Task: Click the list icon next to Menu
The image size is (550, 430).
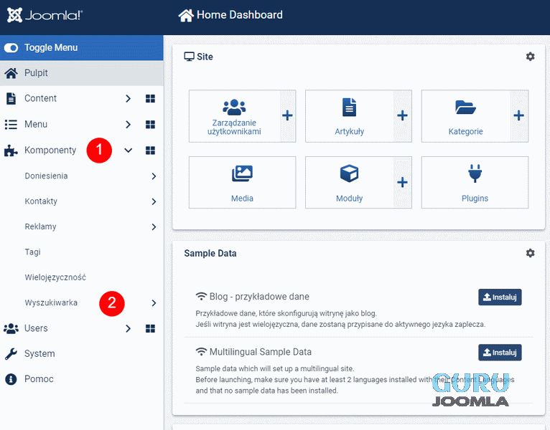Action: (11, 125)
